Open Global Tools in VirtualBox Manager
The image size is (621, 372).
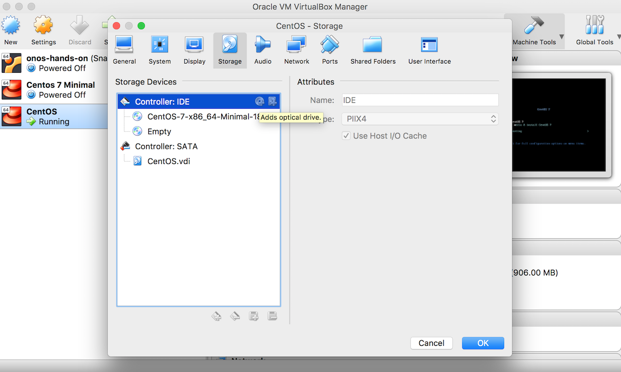[595, 30]
